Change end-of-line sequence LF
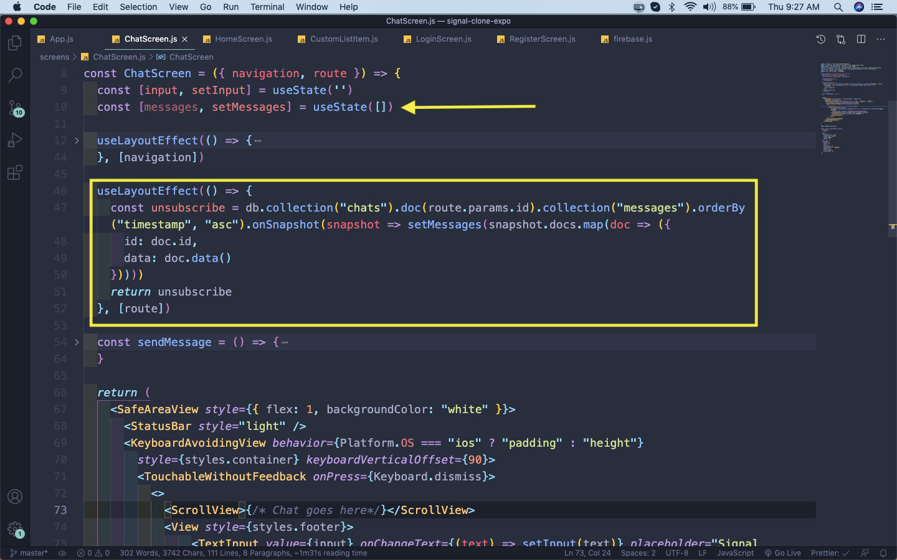This screenshot has height=560, width=897. point(703,553)
